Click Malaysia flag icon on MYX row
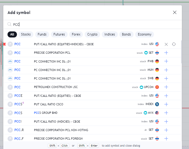 coord(157,113)
